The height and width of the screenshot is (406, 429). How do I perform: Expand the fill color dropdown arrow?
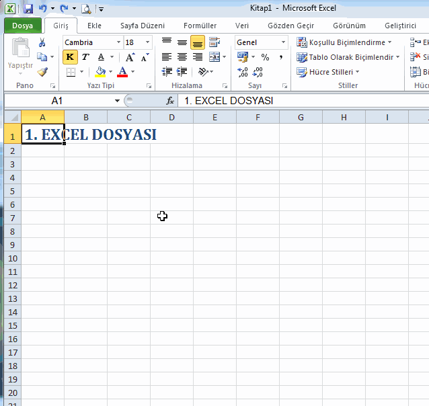pos(110,72)
